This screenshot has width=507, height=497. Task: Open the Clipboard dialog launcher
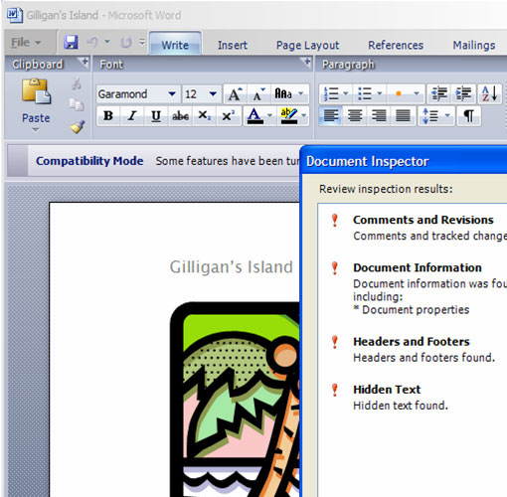[84, 63]
